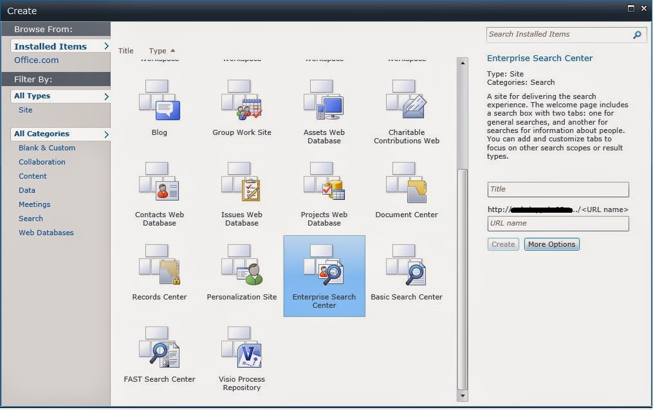Click the vertical scrollbar thumb
Viewport: 653px width, 410px height.
coord(463,279)
